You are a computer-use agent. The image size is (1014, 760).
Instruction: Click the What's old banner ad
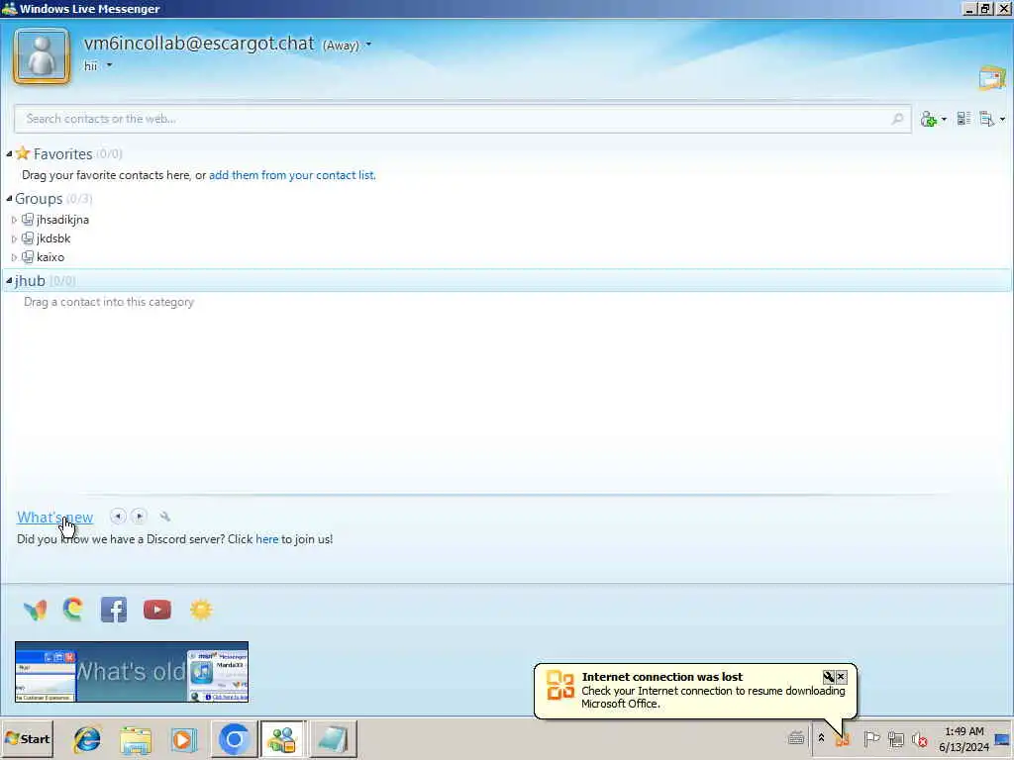click(132, 672)
